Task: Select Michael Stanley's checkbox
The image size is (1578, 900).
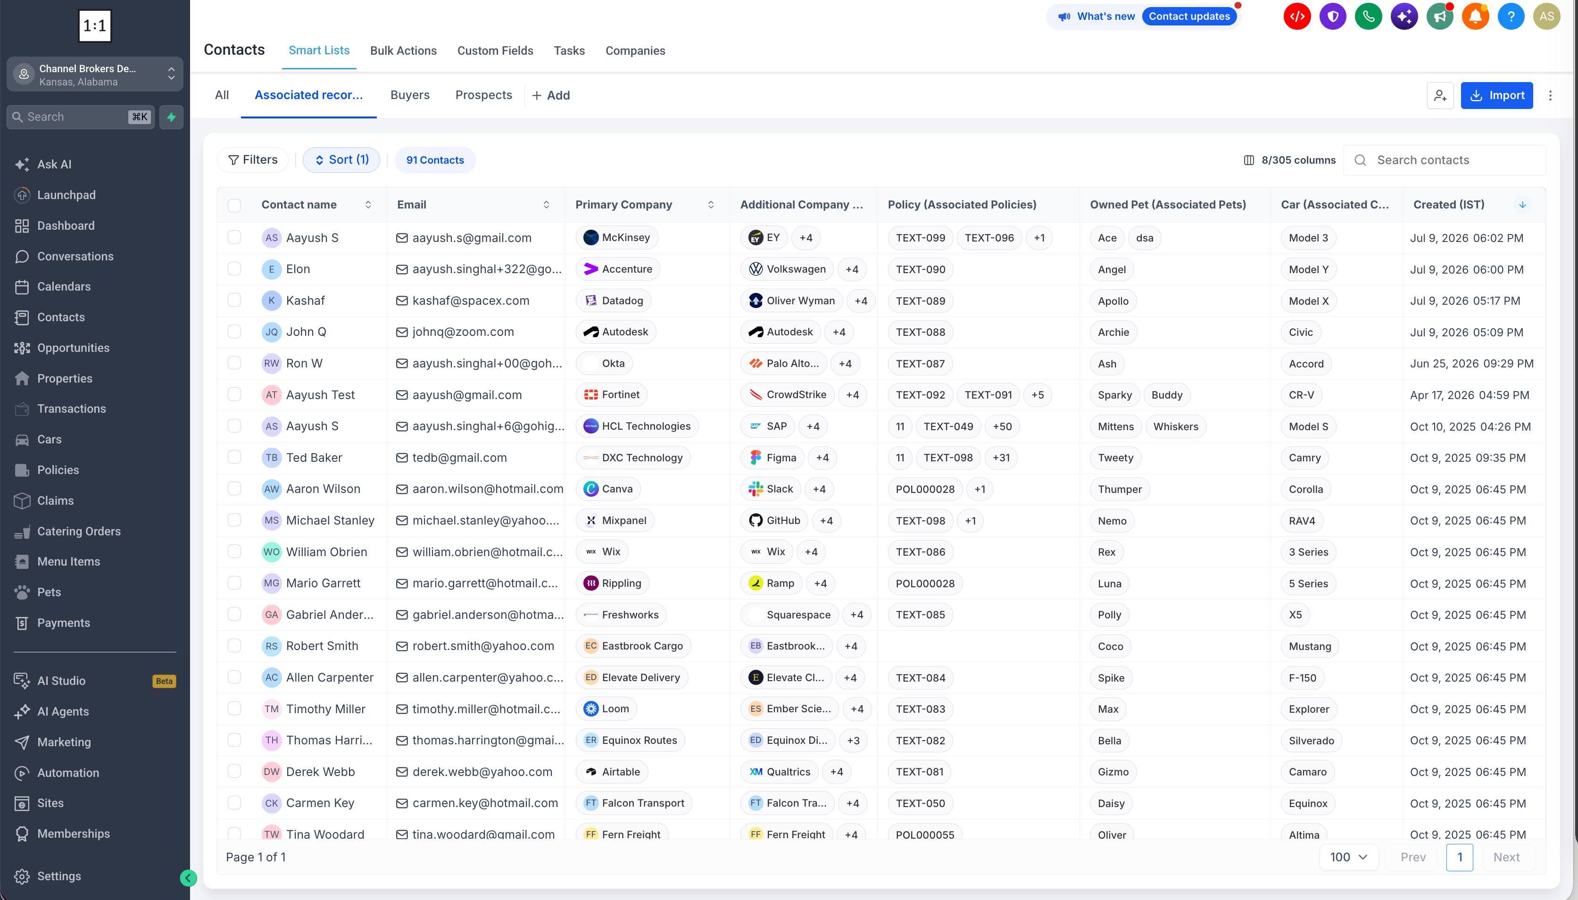Action: (x=234, y=520)
